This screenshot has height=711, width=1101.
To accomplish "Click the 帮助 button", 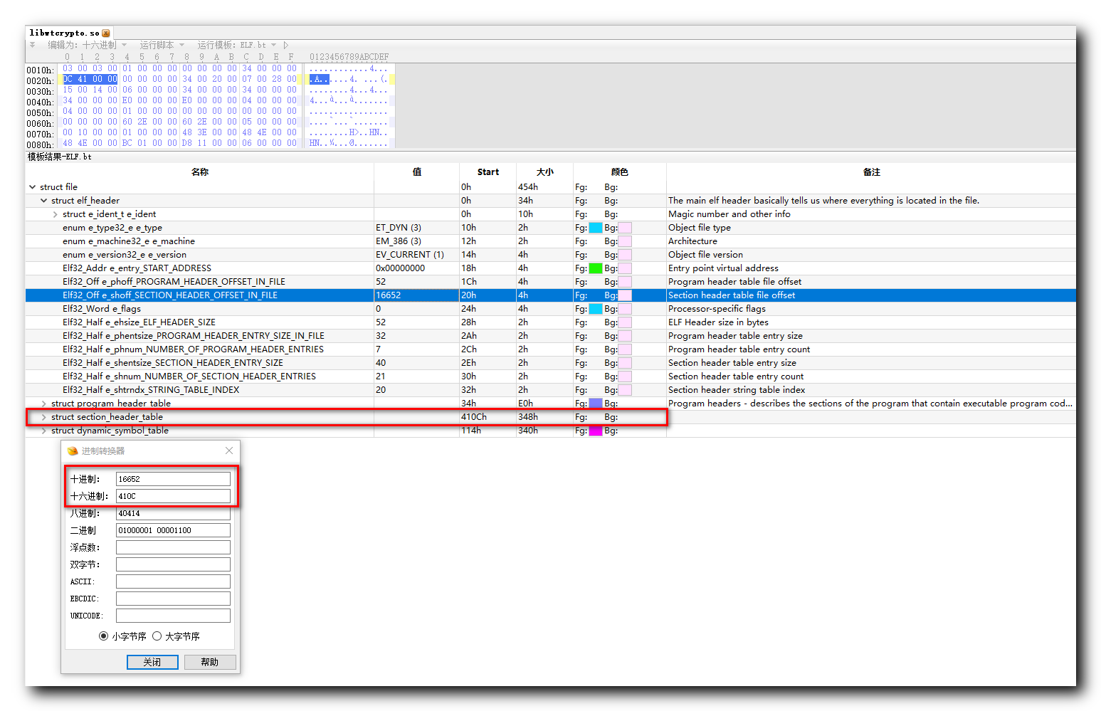I will [210, 662].
